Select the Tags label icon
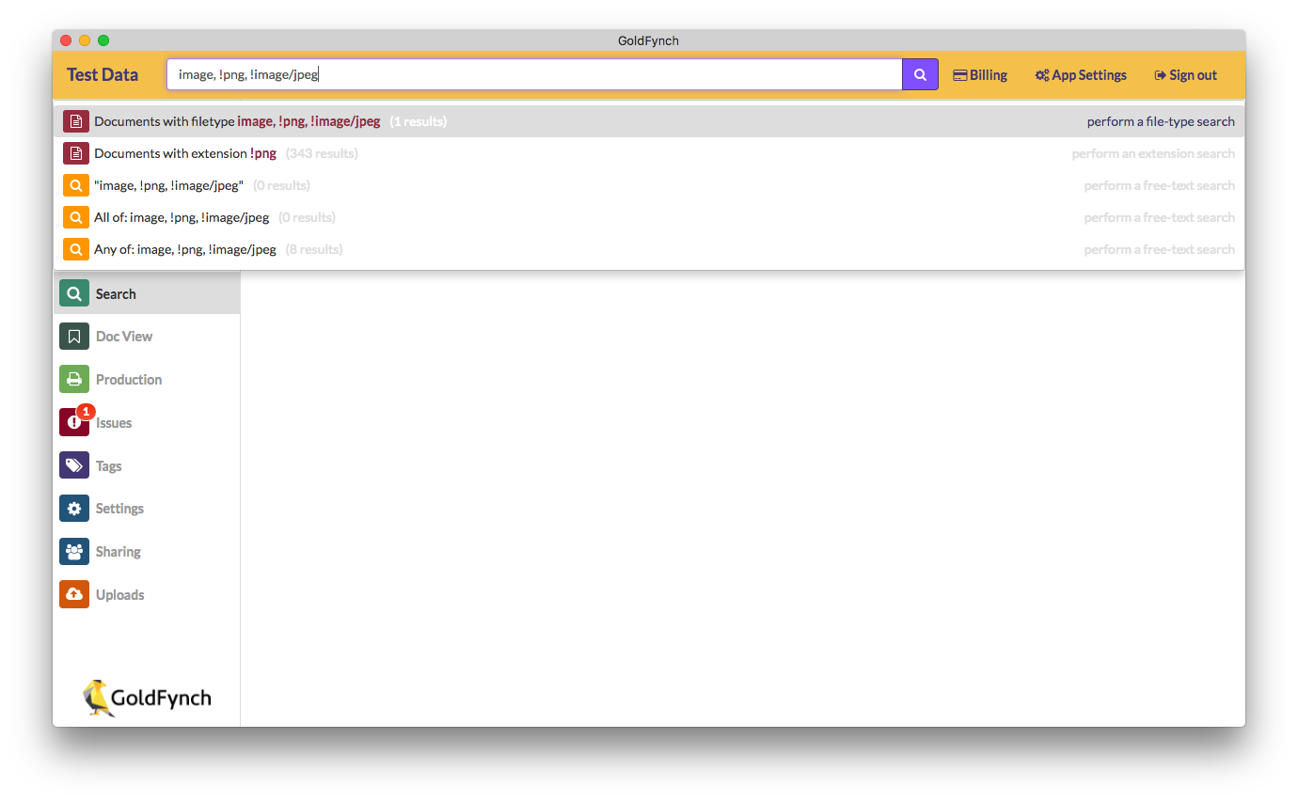This screenshot has height=802, width=1298. 73,464
